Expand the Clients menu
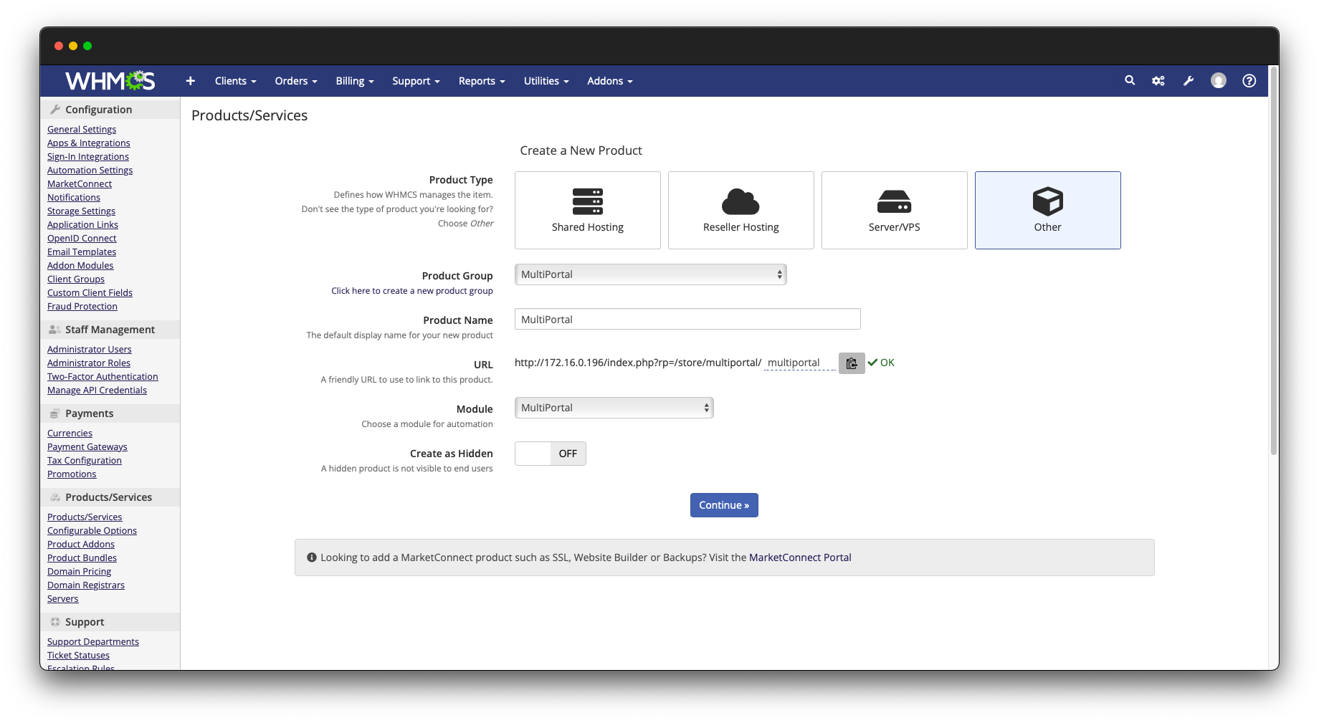Viewport: 1319px width, 723px height. pos(236,81)
